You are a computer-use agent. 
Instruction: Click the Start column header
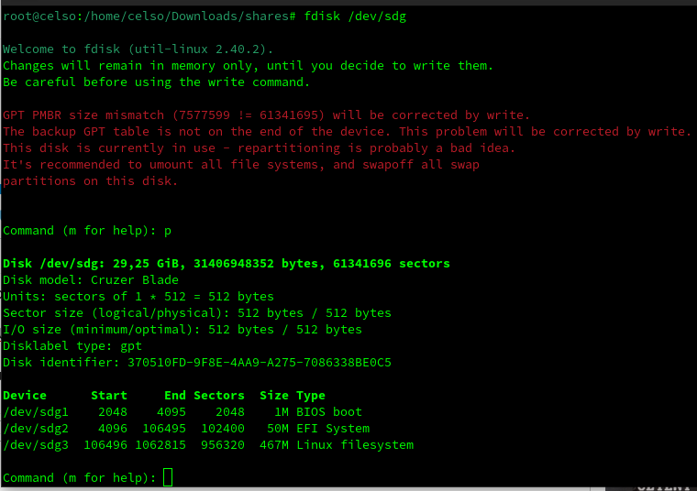point(109,396)
